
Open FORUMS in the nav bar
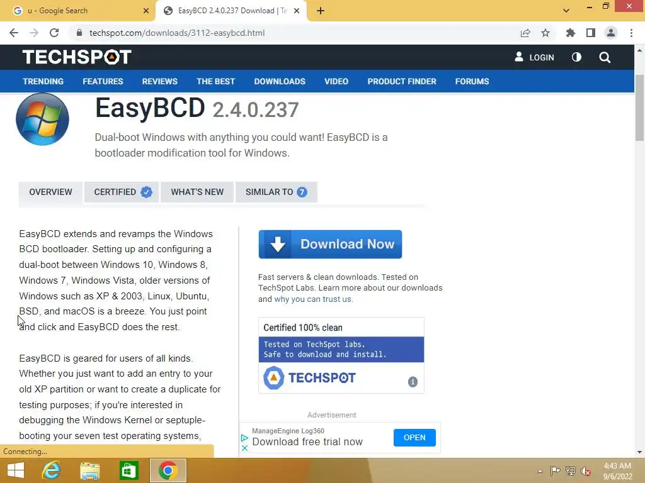[x=472, y=81]
